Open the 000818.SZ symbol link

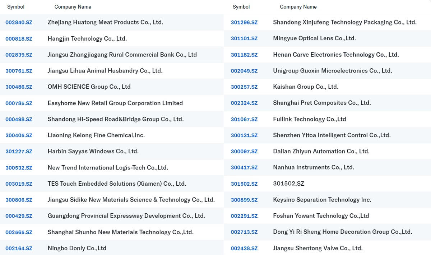(x=19, y=38)
